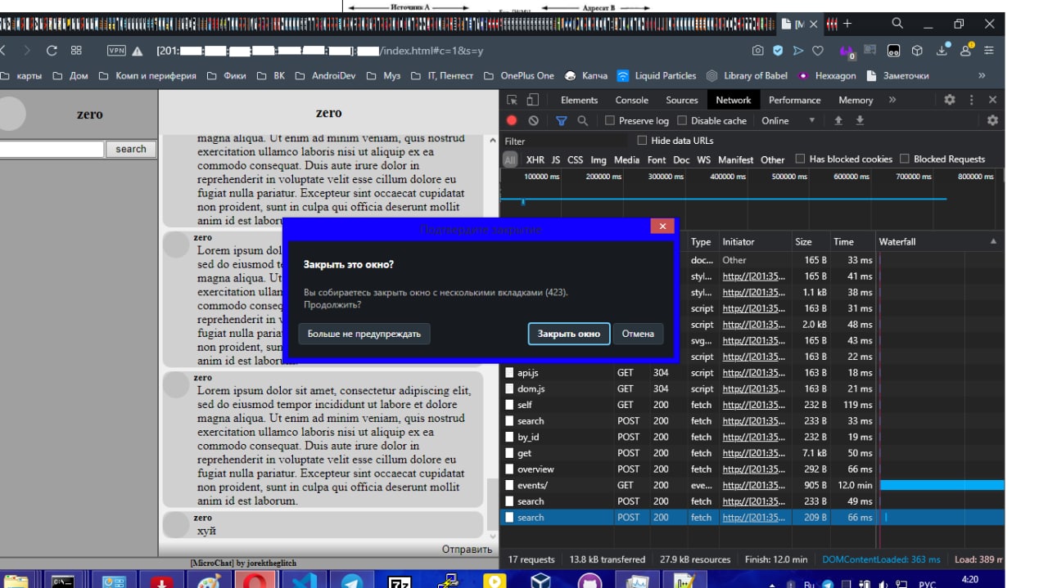Tick checkbox beside overview request

click(x=510, y=469)
